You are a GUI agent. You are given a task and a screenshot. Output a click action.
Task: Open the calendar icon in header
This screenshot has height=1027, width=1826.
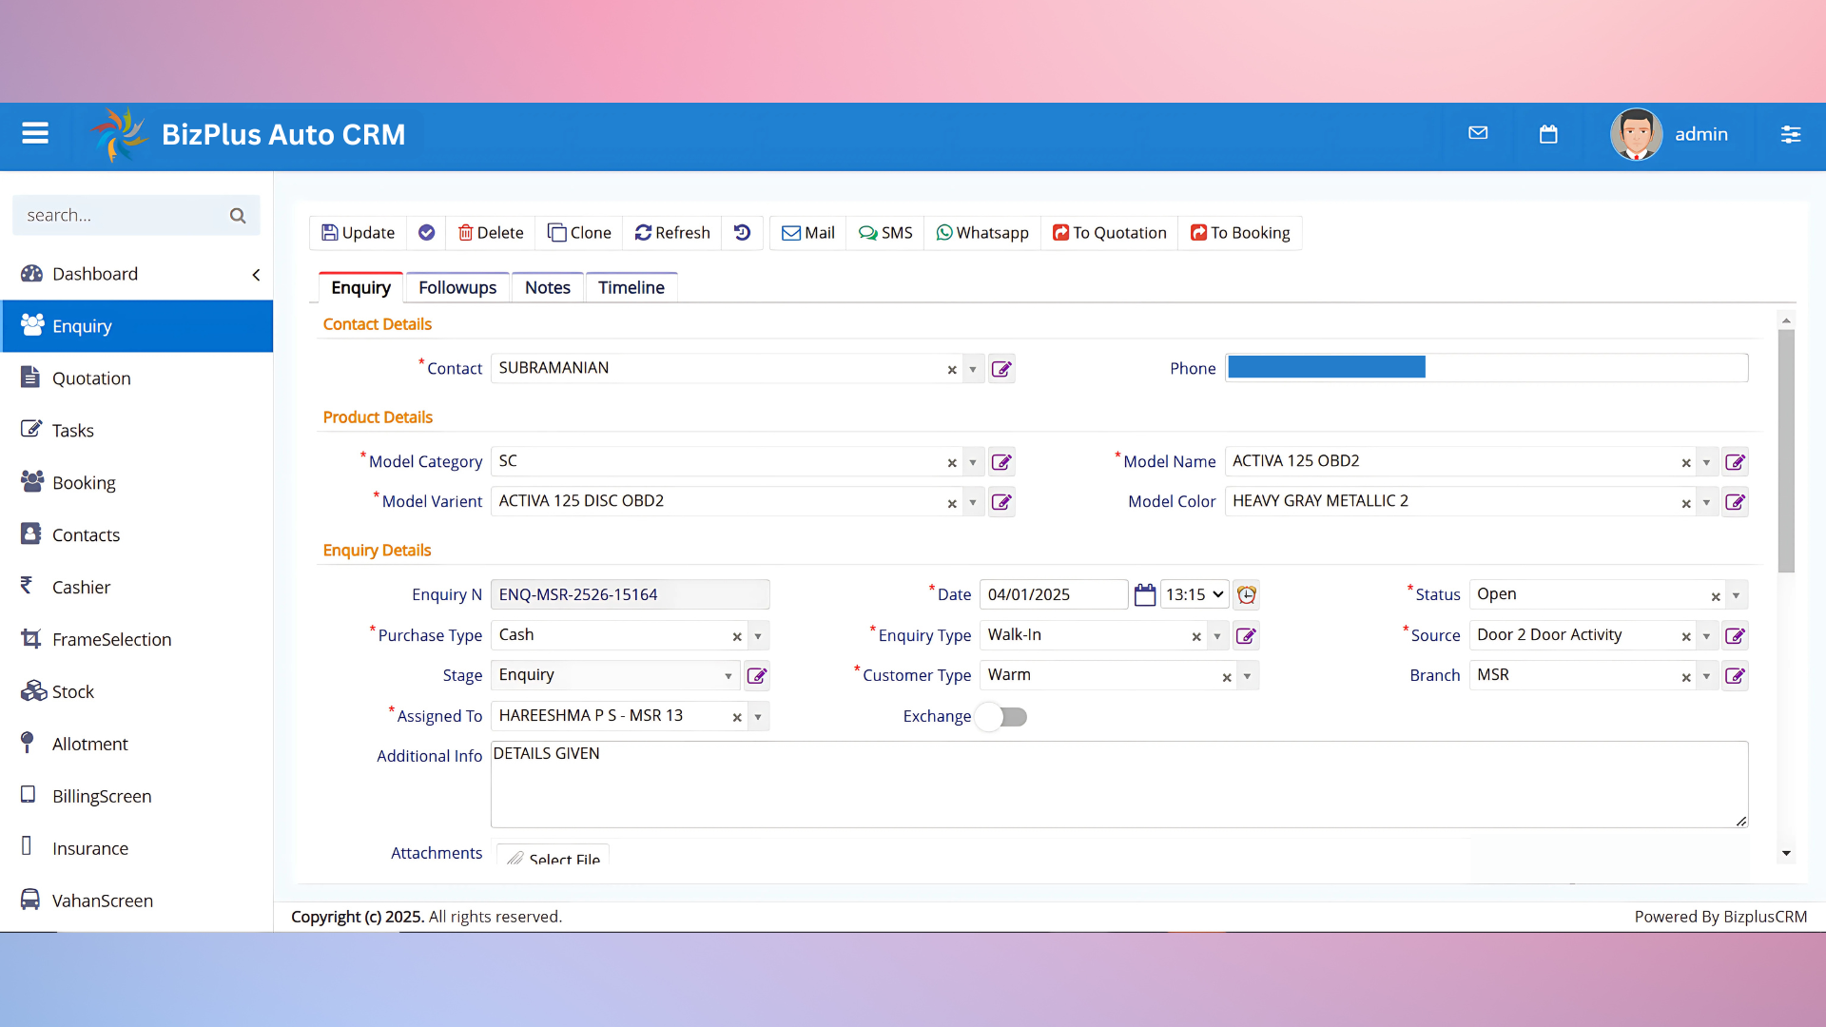coord(1548,134)
